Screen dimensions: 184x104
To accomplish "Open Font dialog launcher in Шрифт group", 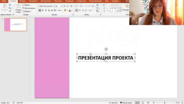I will [x=73, y=15].
